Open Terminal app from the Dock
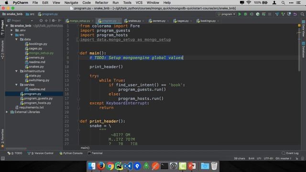Image resolution: width=306 pixels, height=172 pixels. click(x=164, y=166)
